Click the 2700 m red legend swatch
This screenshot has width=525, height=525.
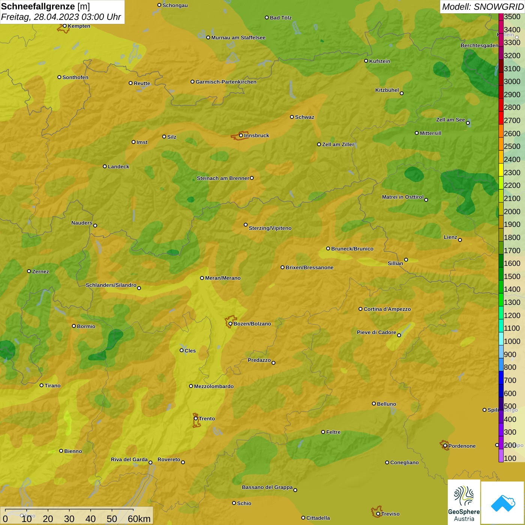coord(501,118)
